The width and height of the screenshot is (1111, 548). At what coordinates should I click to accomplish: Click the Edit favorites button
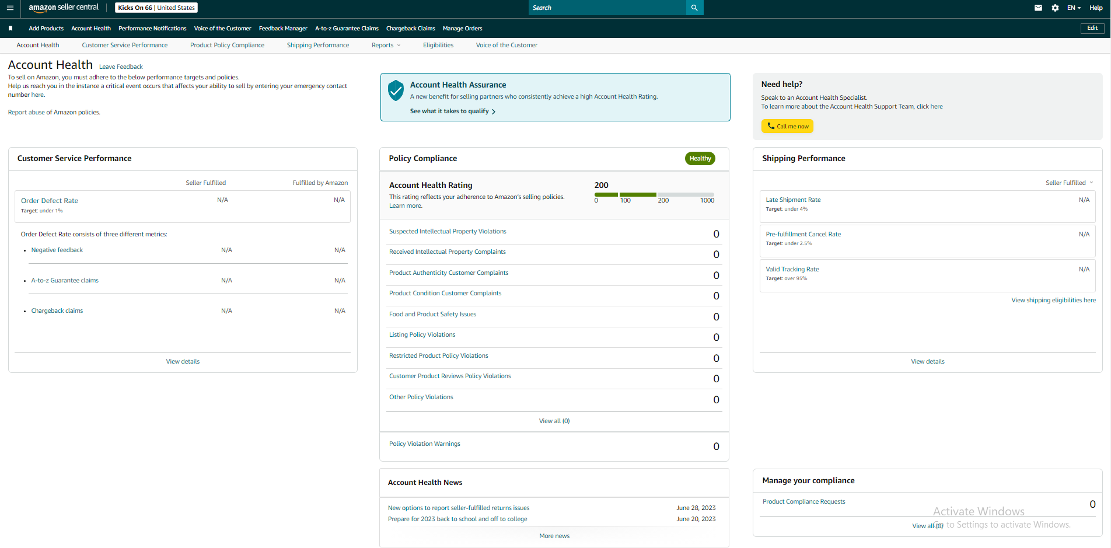tap(1092, 28)
